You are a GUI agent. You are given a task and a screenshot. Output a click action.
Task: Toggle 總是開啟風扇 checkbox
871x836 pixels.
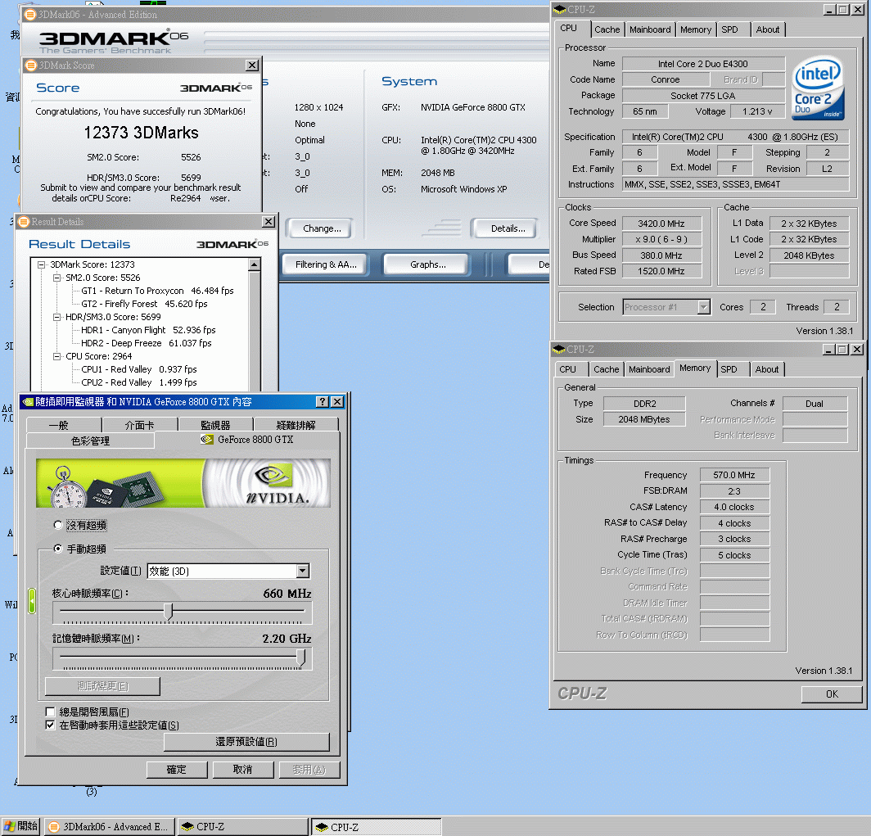tap(50, 712)
